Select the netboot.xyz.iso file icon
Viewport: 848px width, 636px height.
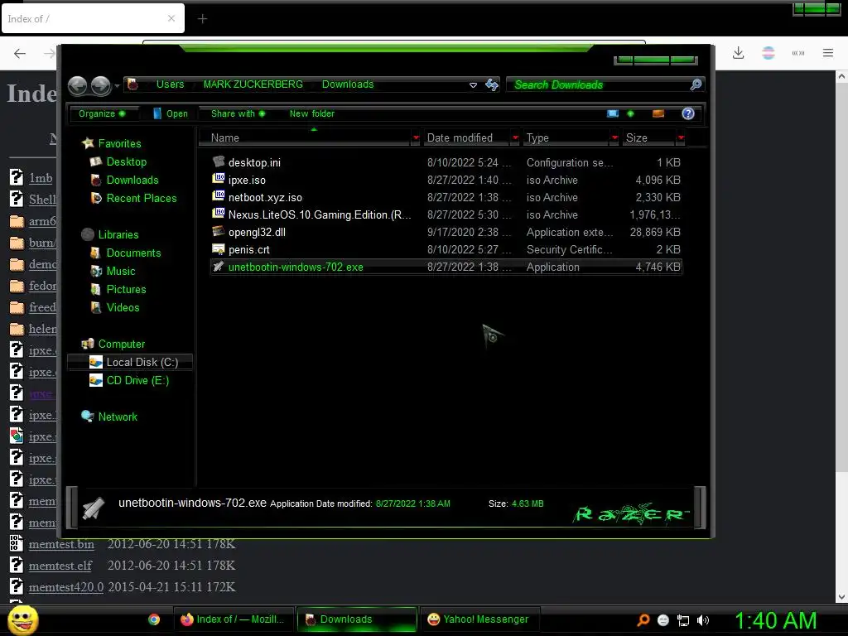pyautogui.click(x=219, y=195)
